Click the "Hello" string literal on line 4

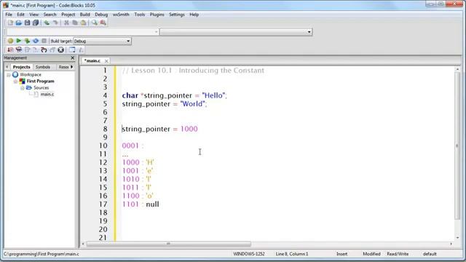point(213,95)
